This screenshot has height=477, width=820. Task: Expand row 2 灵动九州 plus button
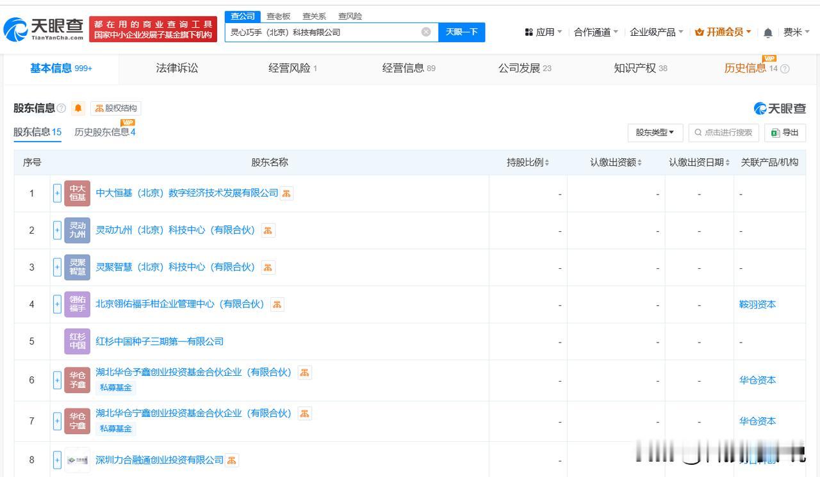tap(57, 230)
